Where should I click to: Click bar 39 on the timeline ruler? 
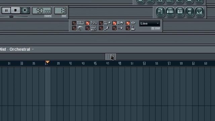pos(58,64)
